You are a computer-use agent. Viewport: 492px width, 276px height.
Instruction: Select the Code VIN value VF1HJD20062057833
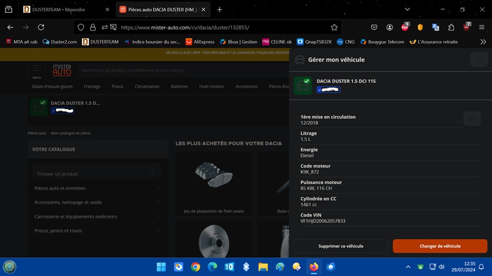pos(323,221)
